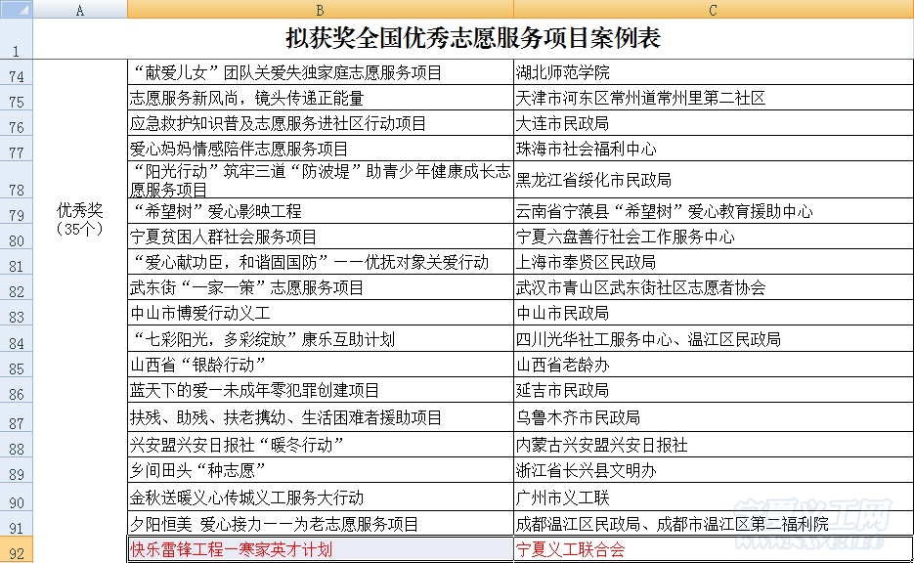
Task: Select row header 76
Action: click(x=17, y=123)
